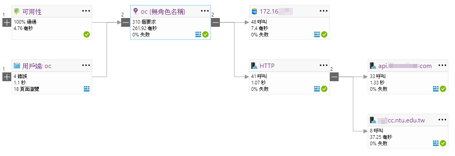455x156 pixels.
Task: Open the ellipsis menu on cc.ntu.edu.tw node
Action: pos(443,120)
